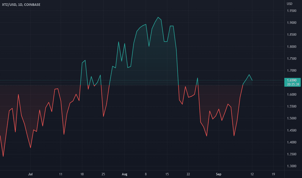Screen dimensions: 302x178
Task: Click the last data point of the green line
Action: point(252,80)
